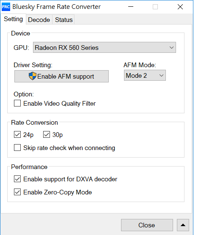This screenshot has width=201, height=235.
Task: Disable support for DXVA decoder
Action: tap(17, 179)
